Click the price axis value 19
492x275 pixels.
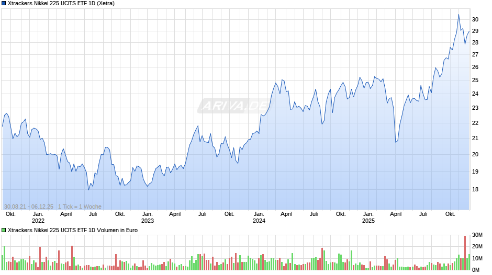(x=475, y=171)
